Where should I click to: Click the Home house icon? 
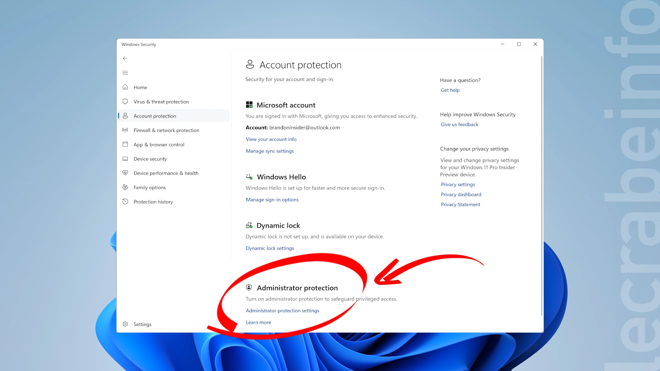[x=125, y=87]
